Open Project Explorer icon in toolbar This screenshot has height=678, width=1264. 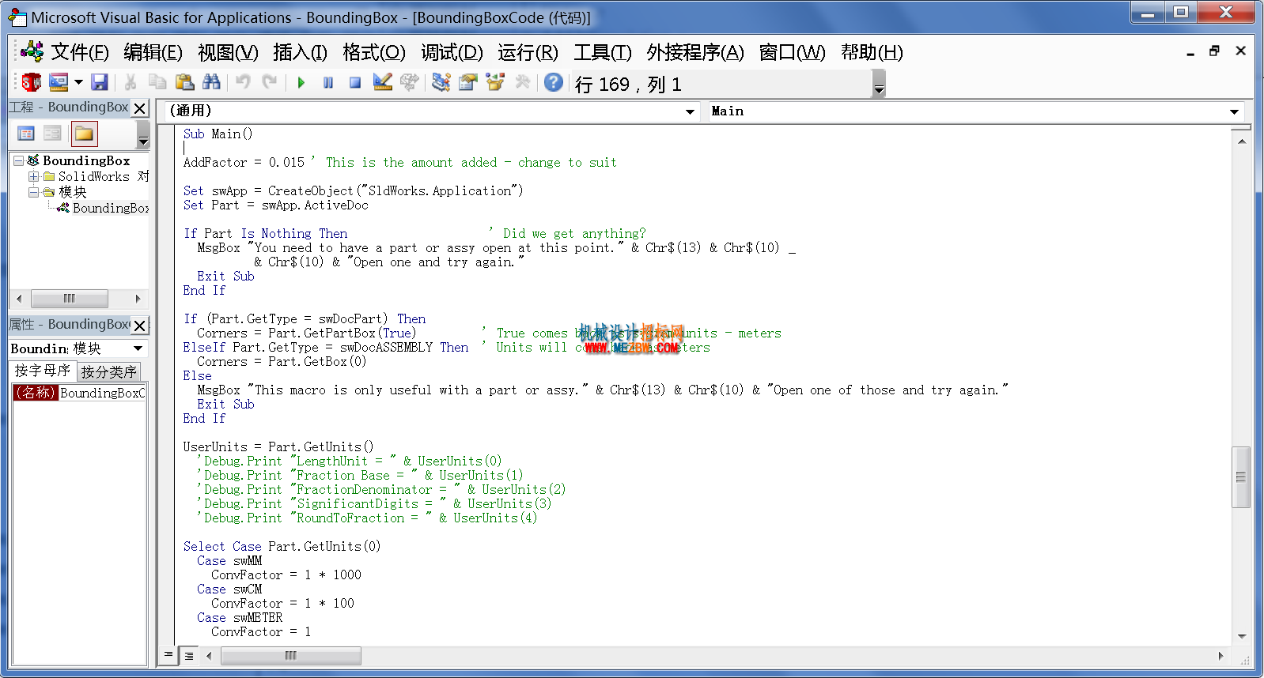point(441,82)
